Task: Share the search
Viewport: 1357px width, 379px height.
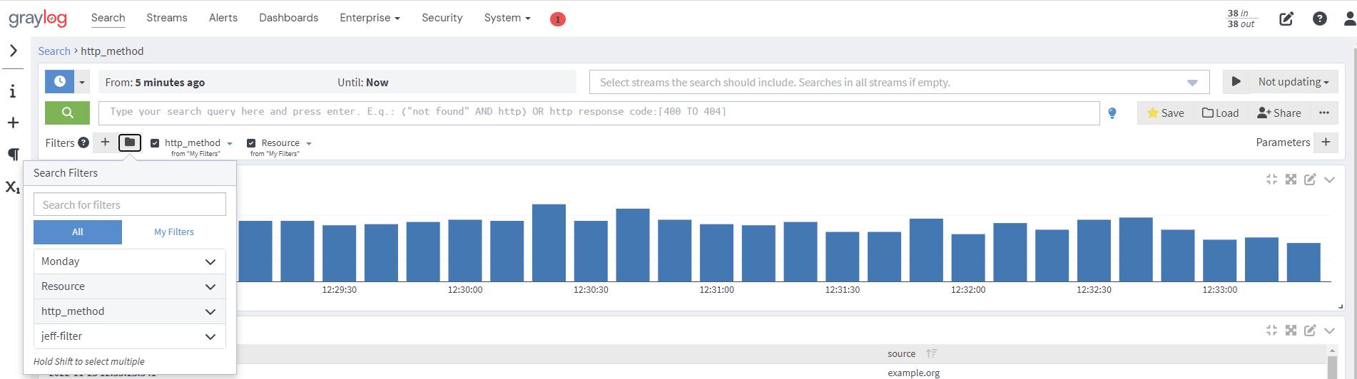Action: (1279, 113)
